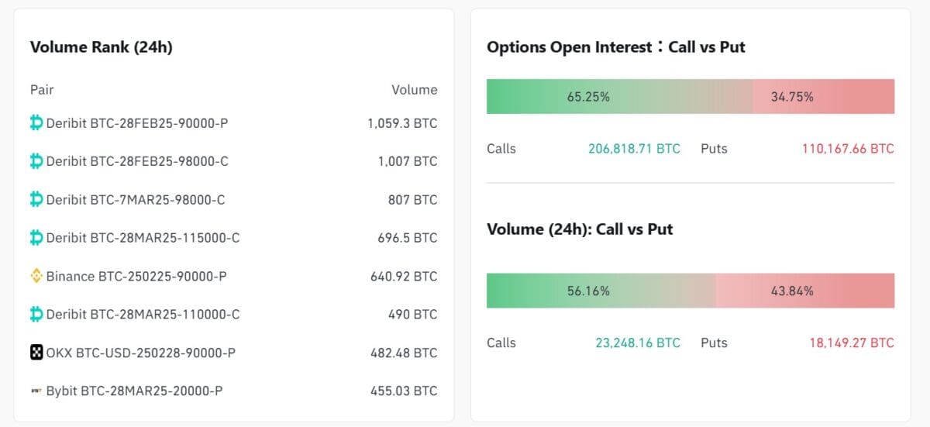Click Deribit icon beside BTC-28MAR25-110000-C

coord(36,314)
